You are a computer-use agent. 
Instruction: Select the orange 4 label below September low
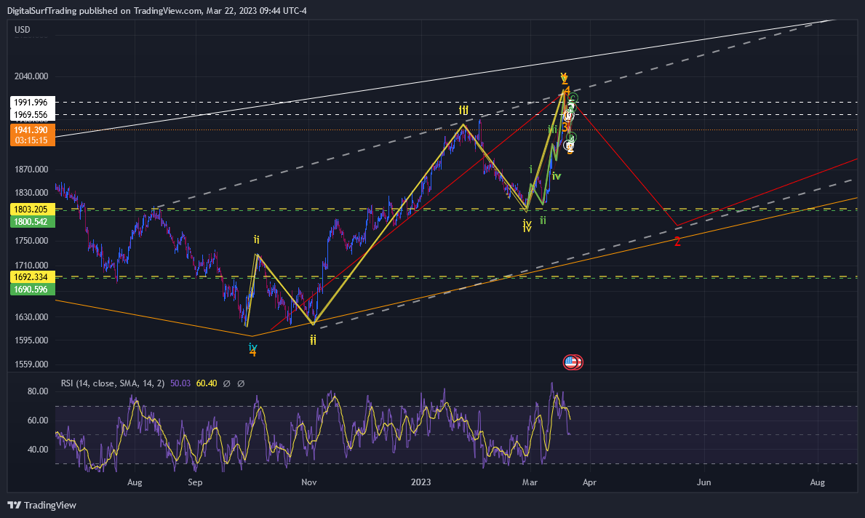(252, 353)
